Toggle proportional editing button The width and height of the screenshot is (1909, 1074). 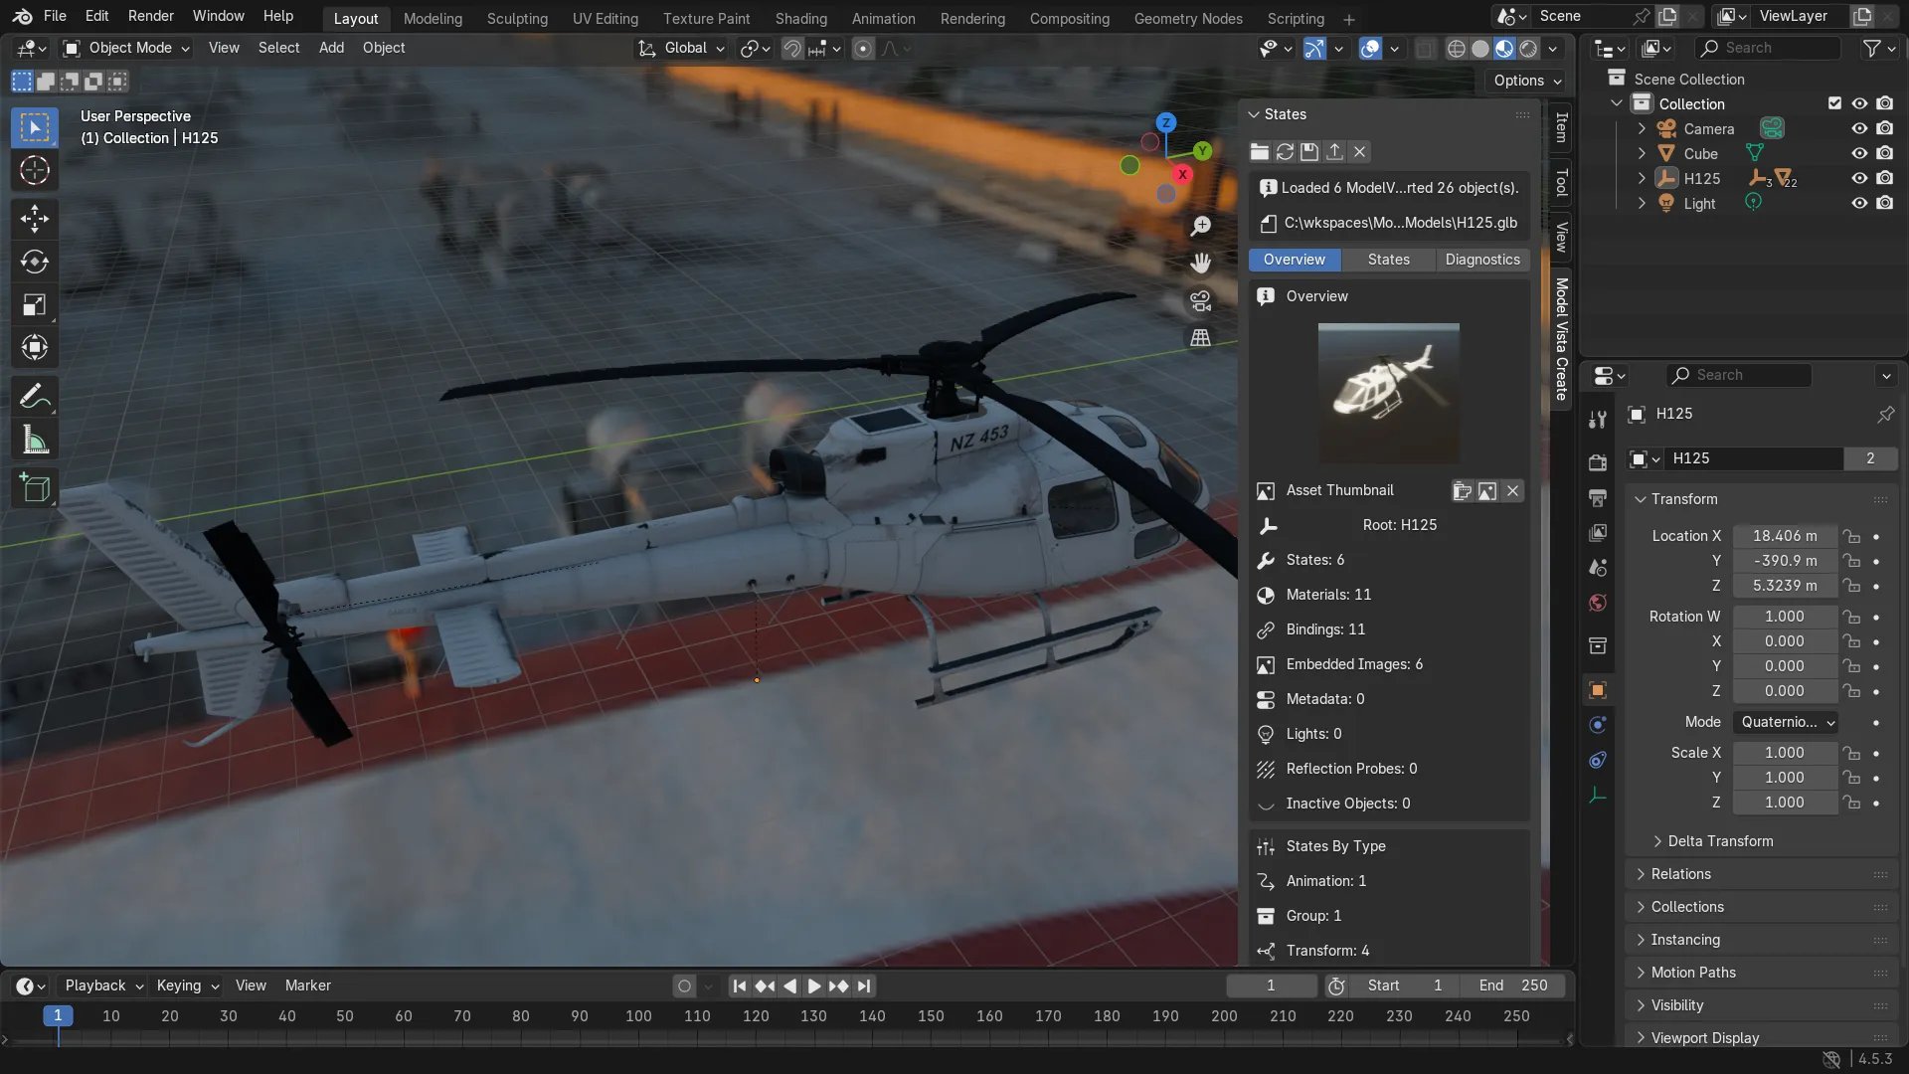click(863, 49)
